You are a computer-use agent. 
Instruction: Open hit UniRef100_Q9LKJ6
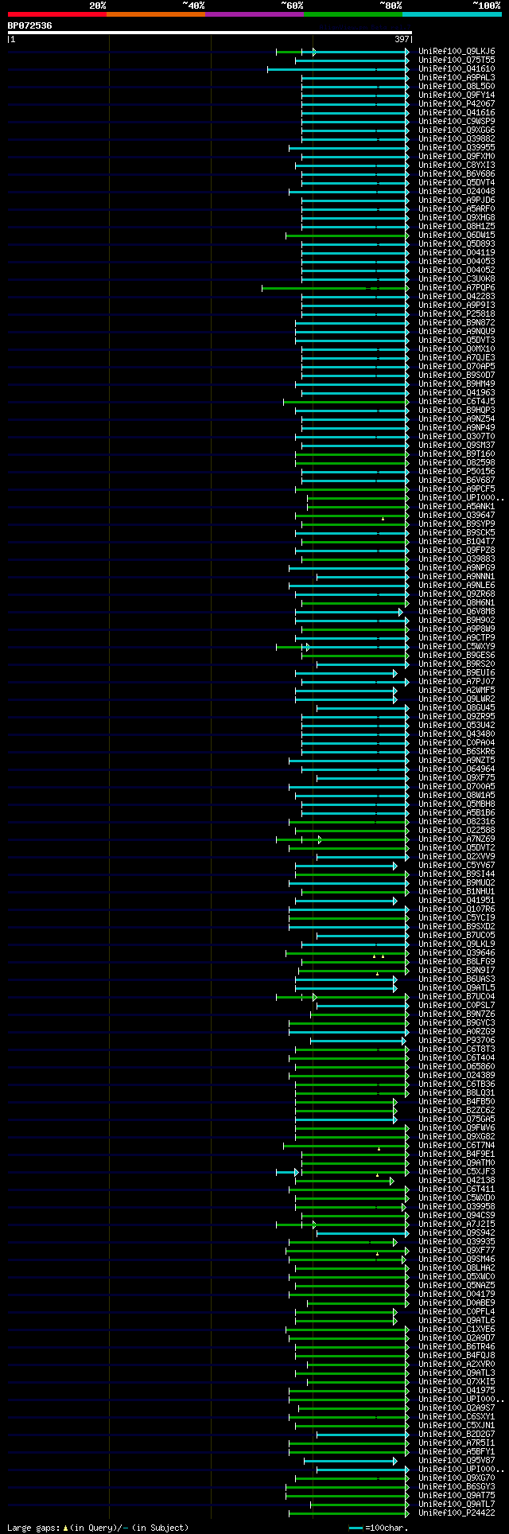457,51
